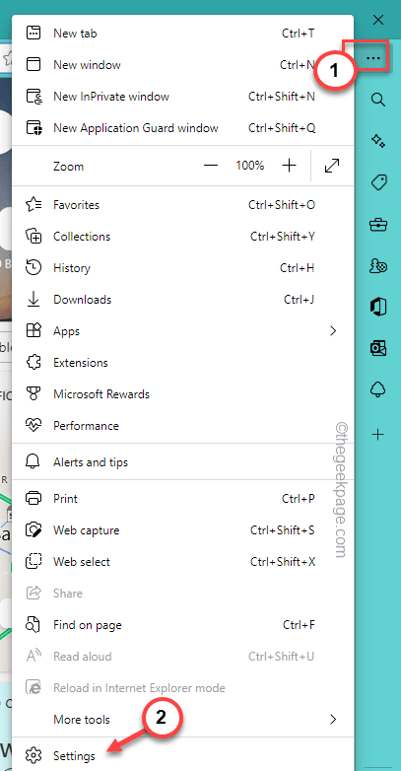Click the InPrivate window icon
401x771 pixels.
coord(33,97)
